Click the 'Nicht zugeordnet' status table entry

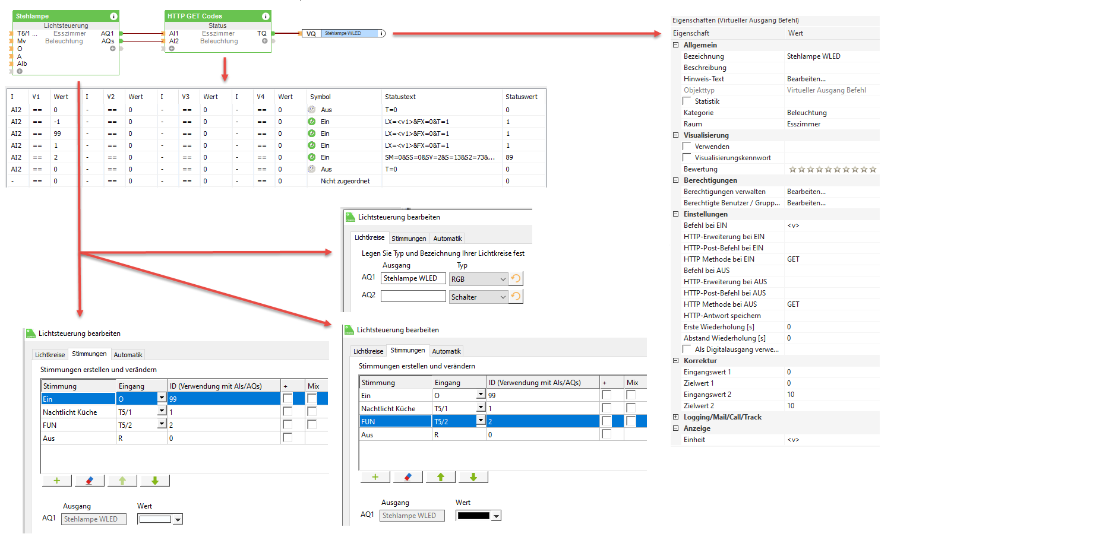point(345,181)
